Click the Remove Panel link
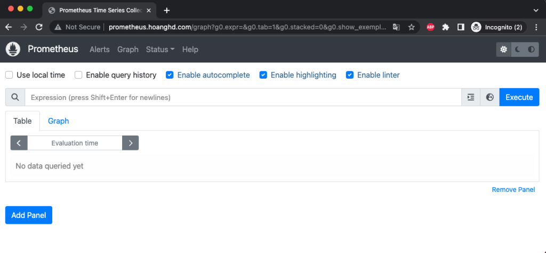The image size is (546, 253). tap(513, 190)
